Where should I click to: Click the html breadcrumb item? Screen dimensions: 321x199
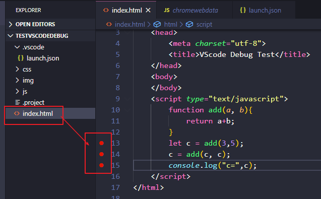tap(170, 24)
